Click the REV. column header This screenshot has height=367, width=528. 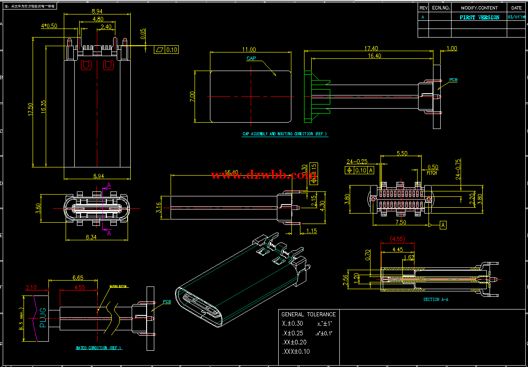[x=423, y=8]
